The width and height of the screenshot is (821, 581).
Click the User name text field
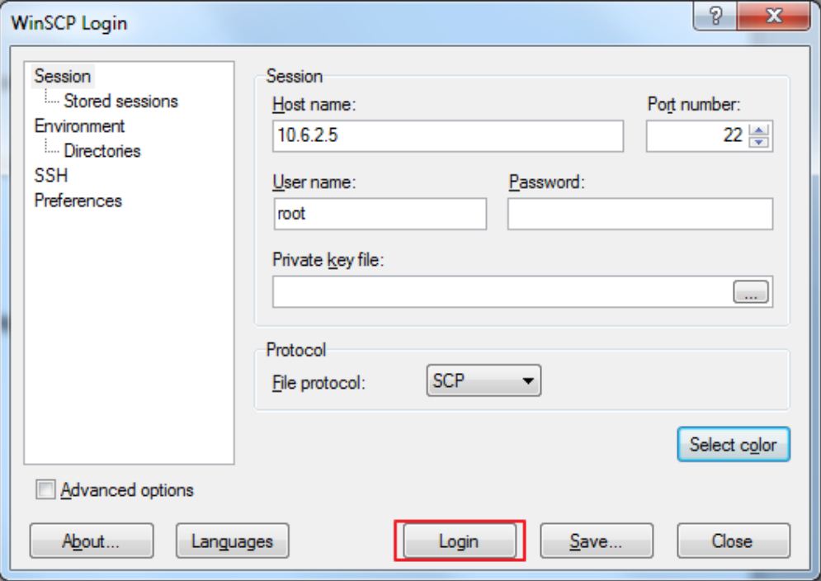pos(379,214)
